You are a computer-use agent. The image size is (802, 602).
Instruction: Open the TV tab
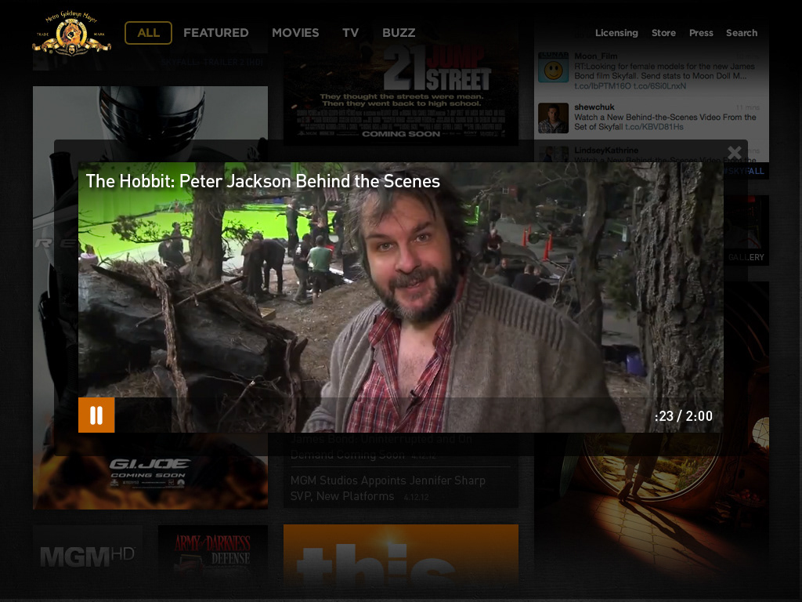350,33
